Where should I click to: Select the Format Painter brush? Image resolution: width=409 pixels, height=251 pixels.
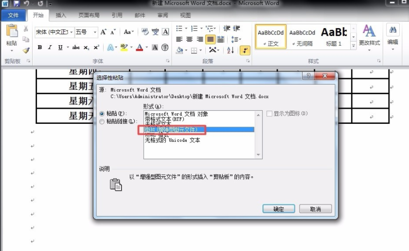[x=26, y=50]
